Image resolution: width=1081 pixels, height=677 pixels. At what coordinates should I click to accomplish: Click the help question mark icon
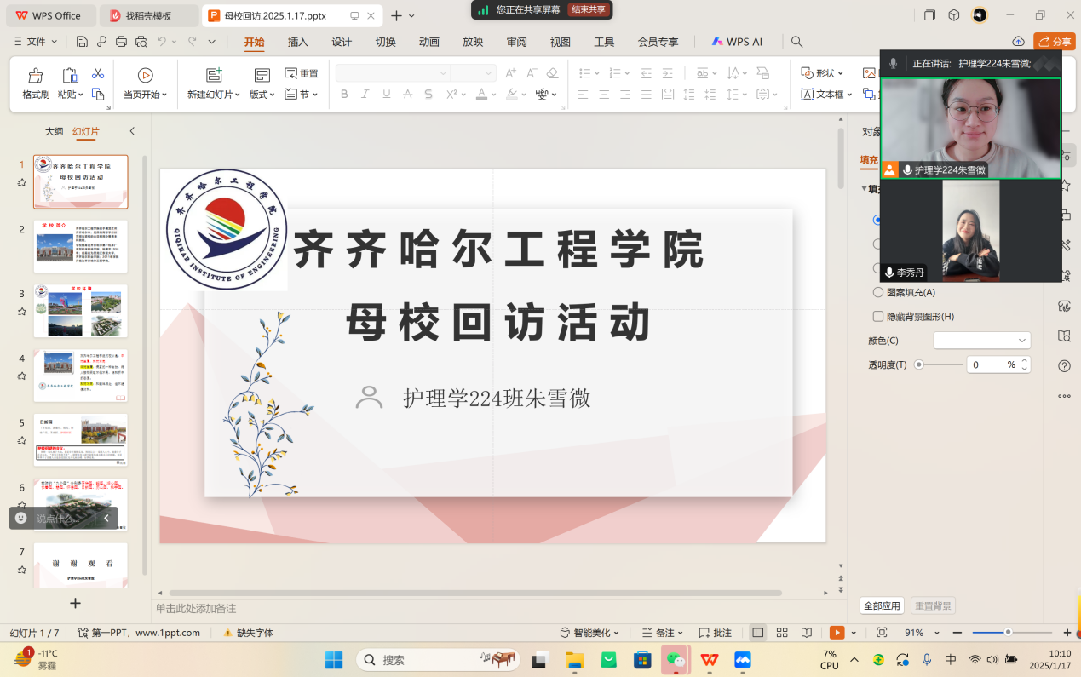click(x=1064, y=366)
